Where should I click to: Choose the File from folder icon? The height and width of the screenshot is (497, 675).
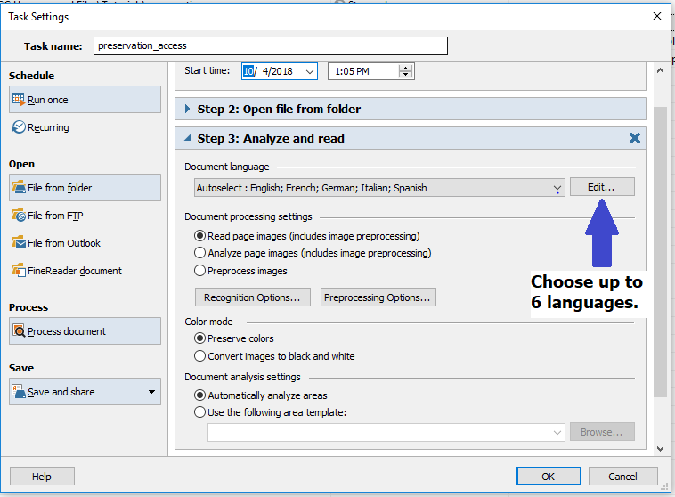tap(19, 188)
